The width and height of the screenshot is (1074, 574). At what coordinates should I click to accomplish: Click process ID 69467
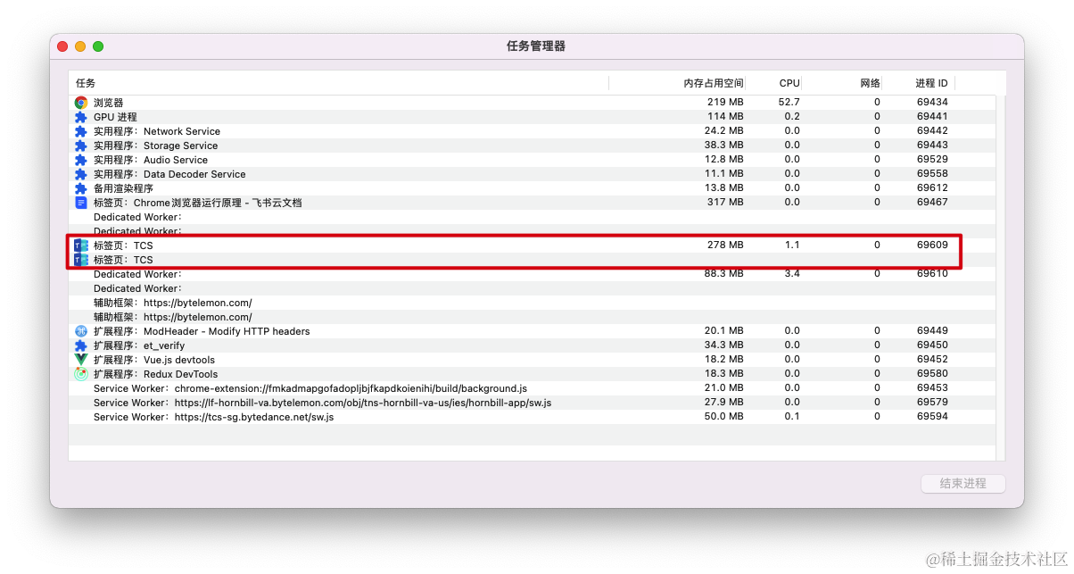pyautogui.click(x=932, y=203)
